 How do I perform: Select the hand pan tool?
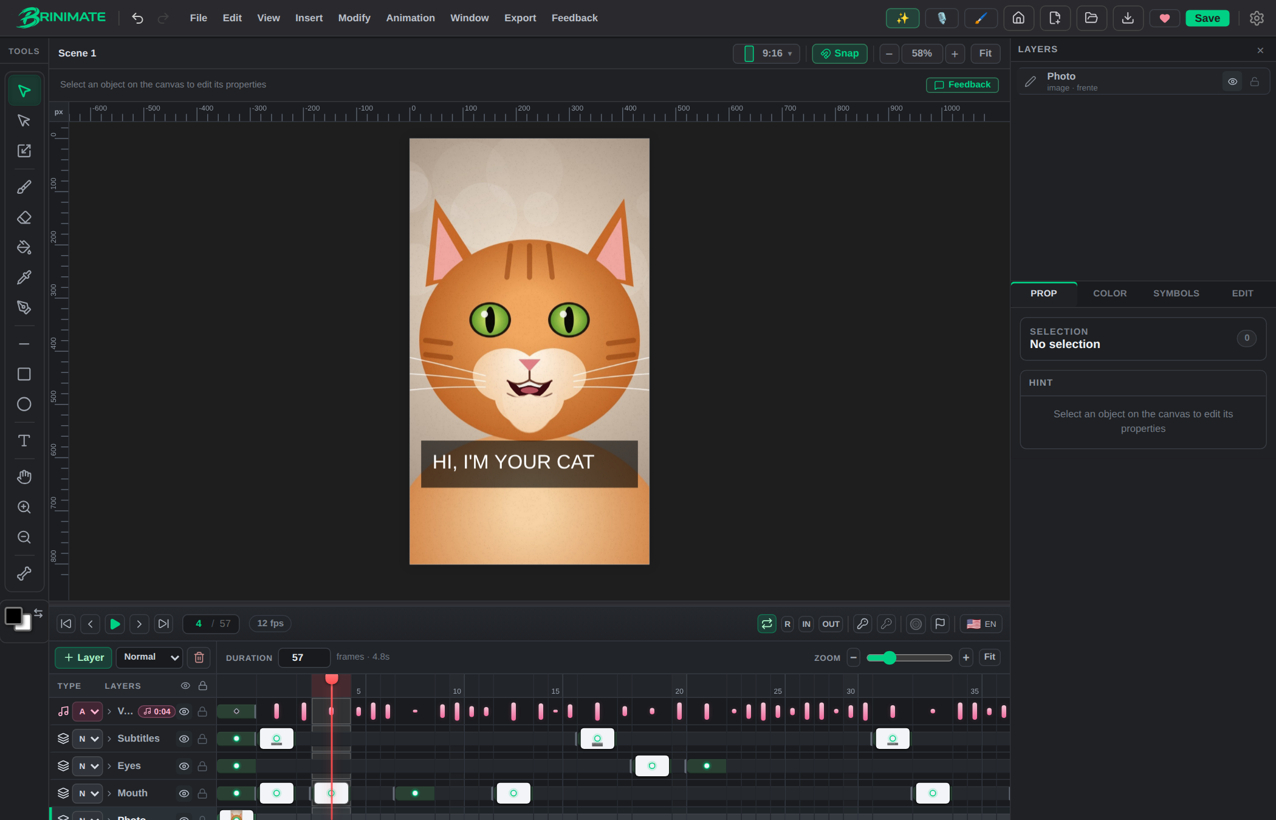(24, 477)
